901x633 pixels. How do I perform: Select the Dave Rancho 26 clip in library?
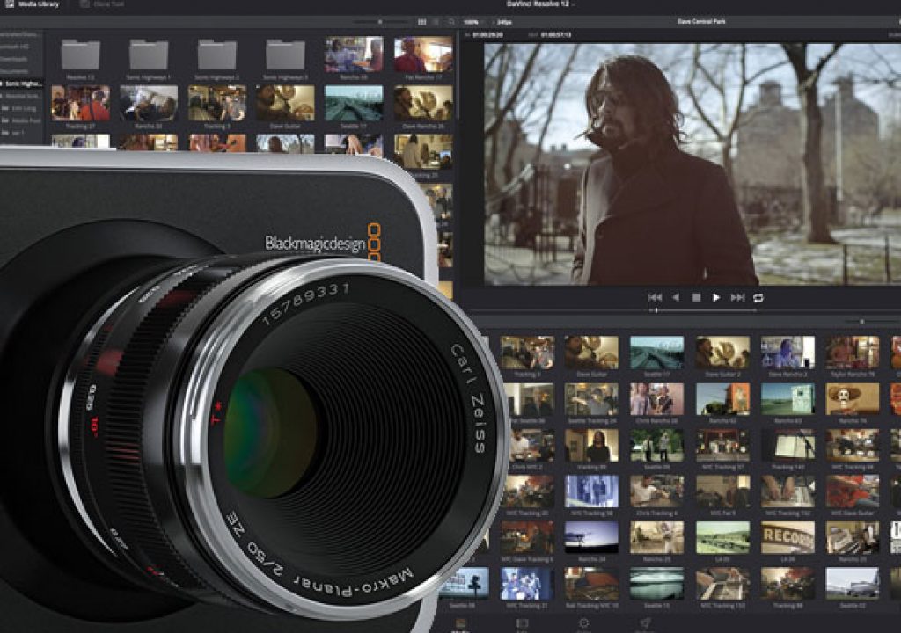click(x=423, y=107)
